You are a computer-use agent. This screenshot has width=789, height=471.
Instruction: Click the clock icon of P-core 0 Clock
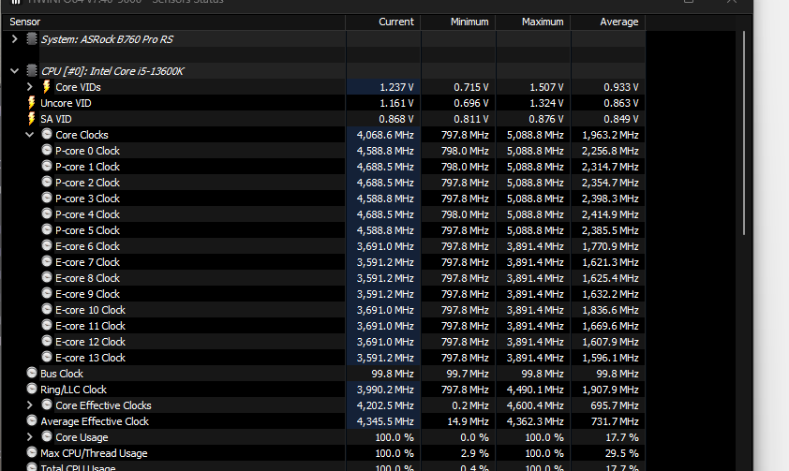point(47,150)
